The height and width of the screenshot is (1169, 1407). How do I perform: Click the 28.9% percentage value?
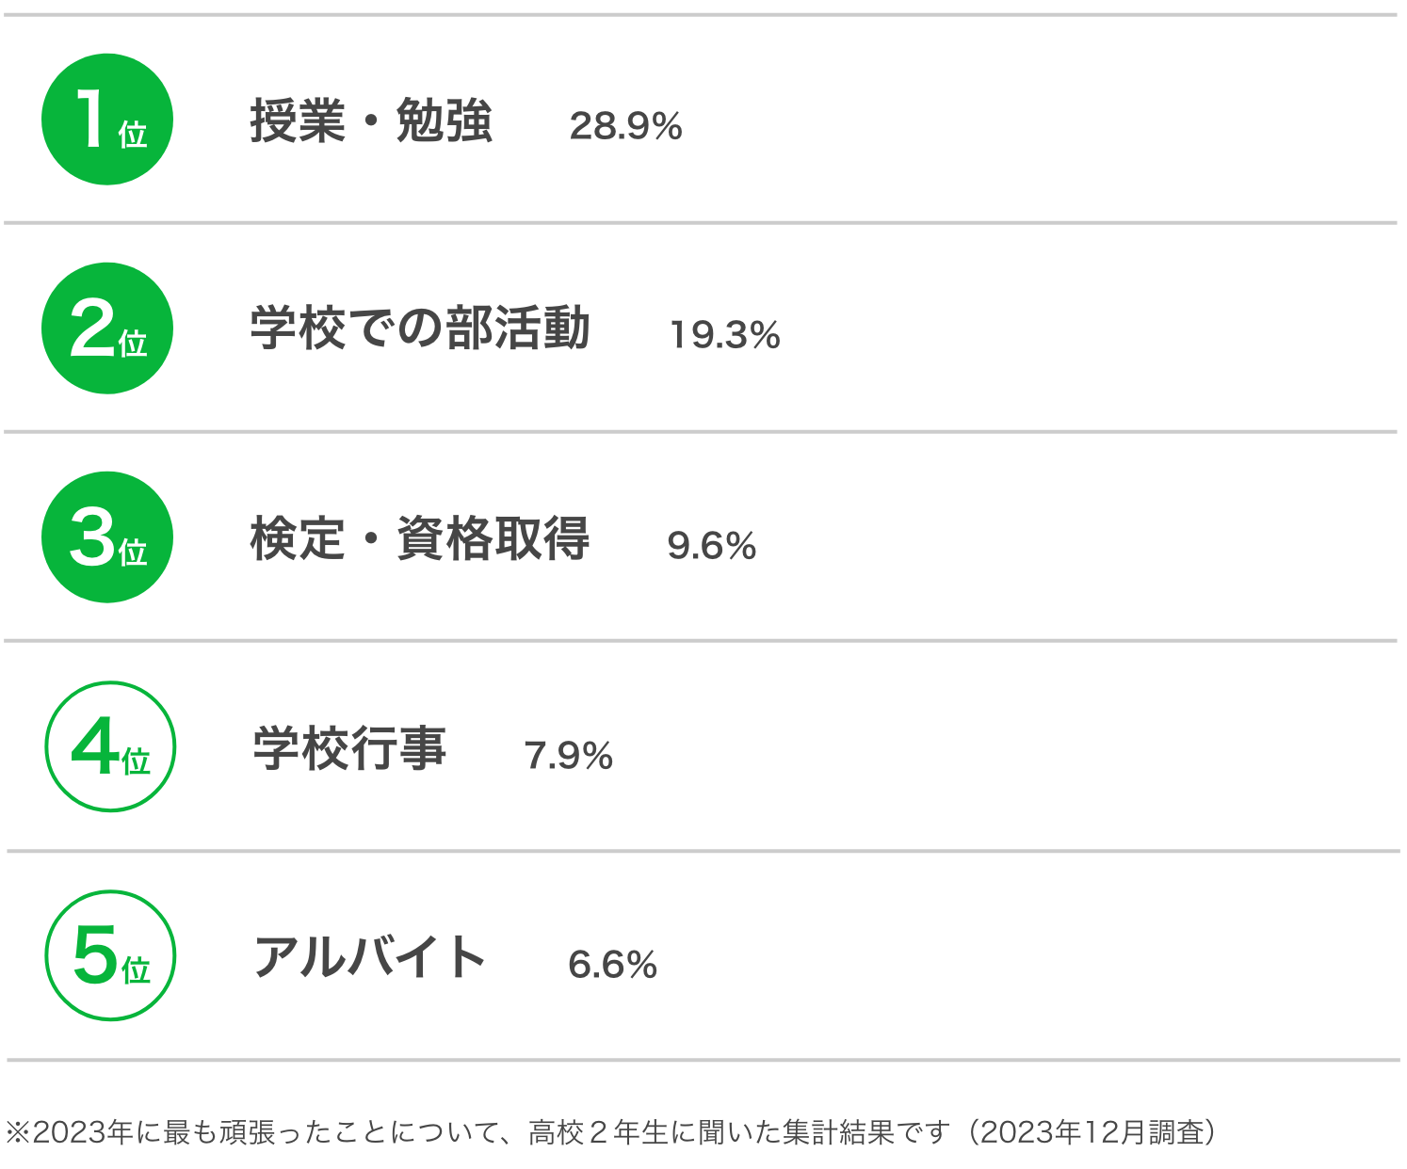(625, 126)
